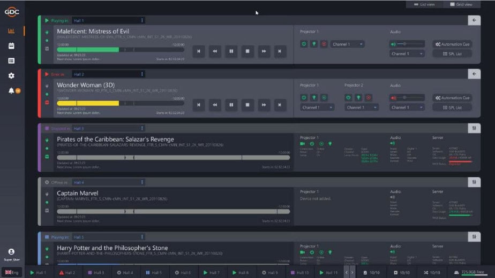
Task: Pause playback in Hall 1
Action: point(231,51)
